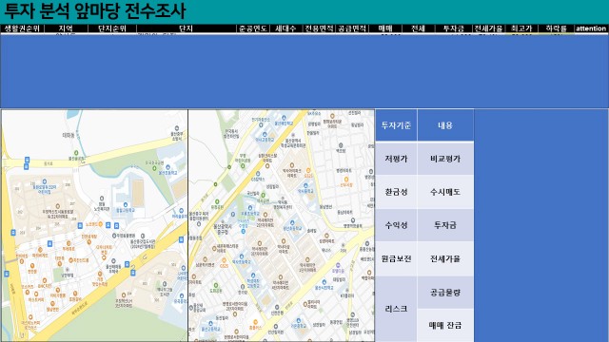Click the 최고가 column header
609x342 pixels.
[x=521, y=28]
